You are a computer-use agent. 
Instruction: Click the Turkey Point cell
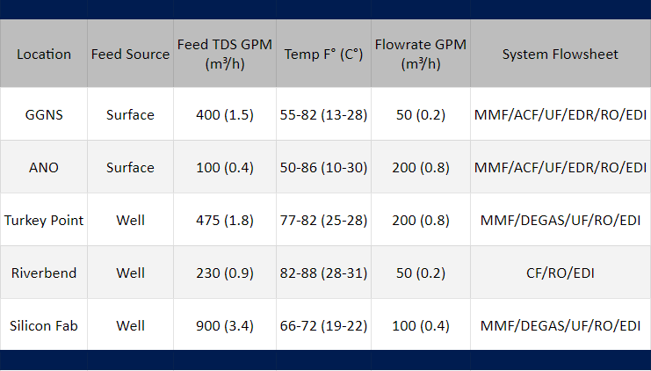(x=44, y=220)
